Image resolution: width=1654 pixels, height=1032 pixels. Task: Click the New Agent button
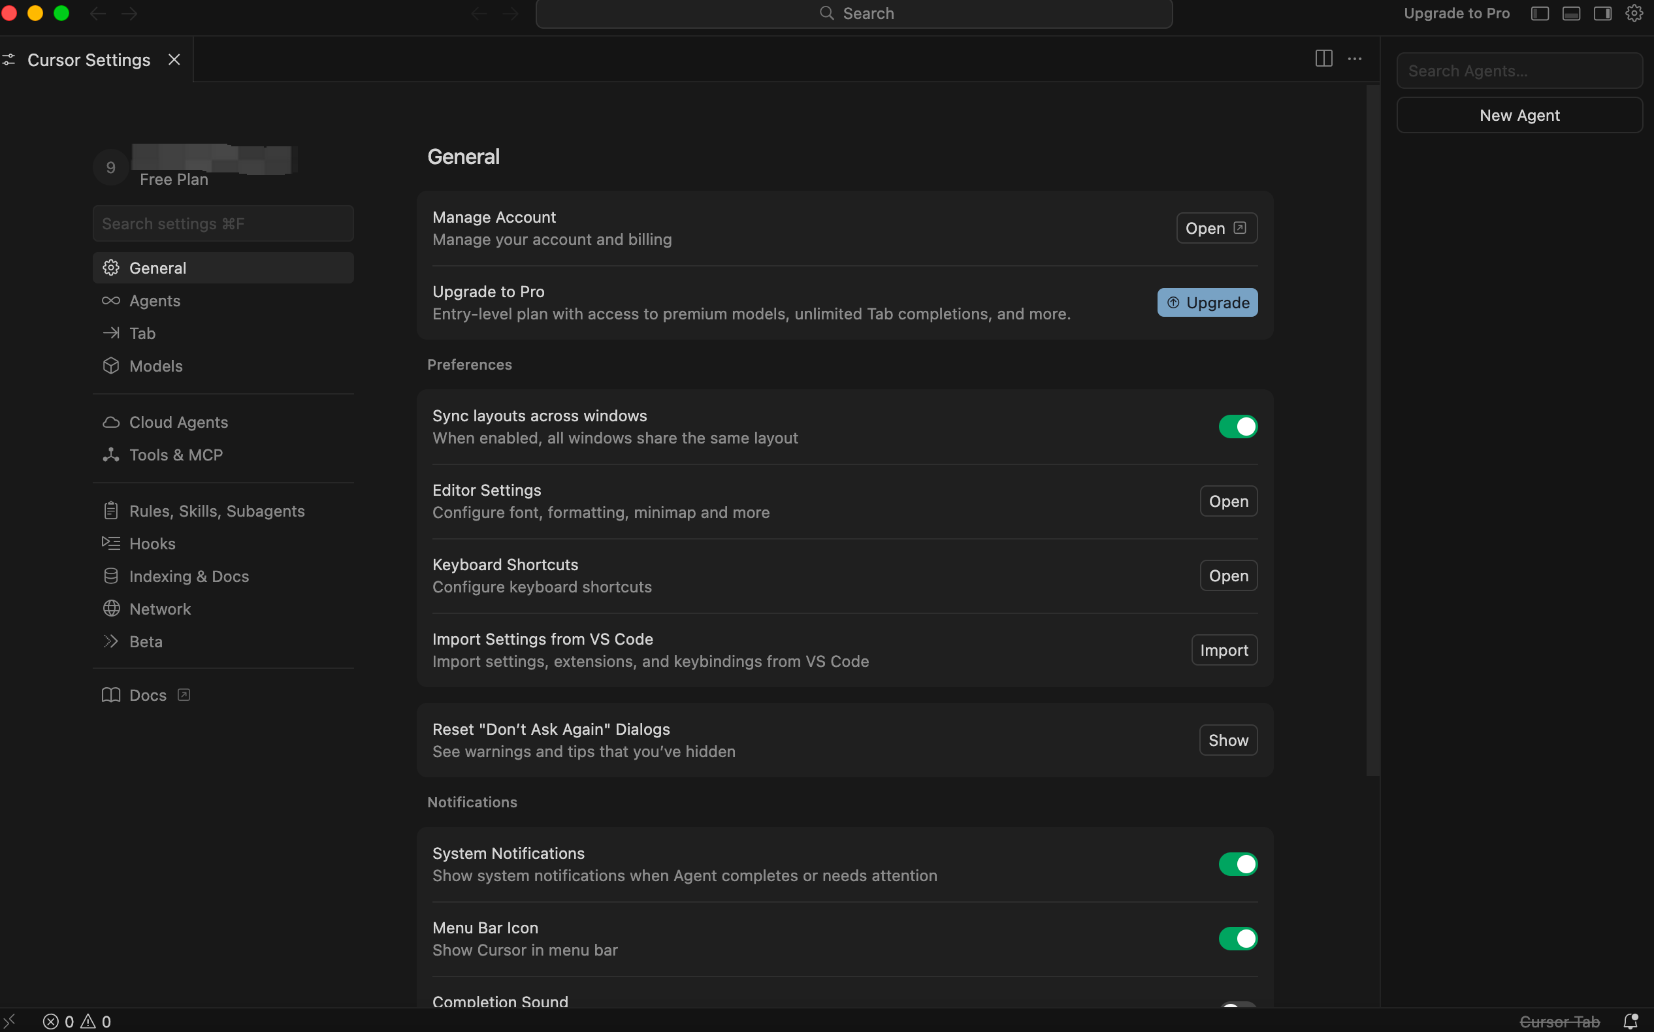1519,116
